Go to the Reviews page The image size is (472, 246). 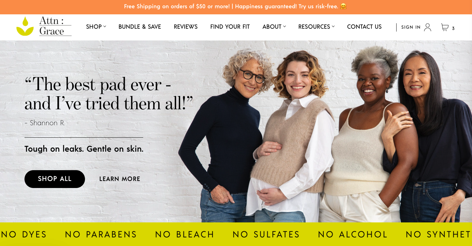186,27
